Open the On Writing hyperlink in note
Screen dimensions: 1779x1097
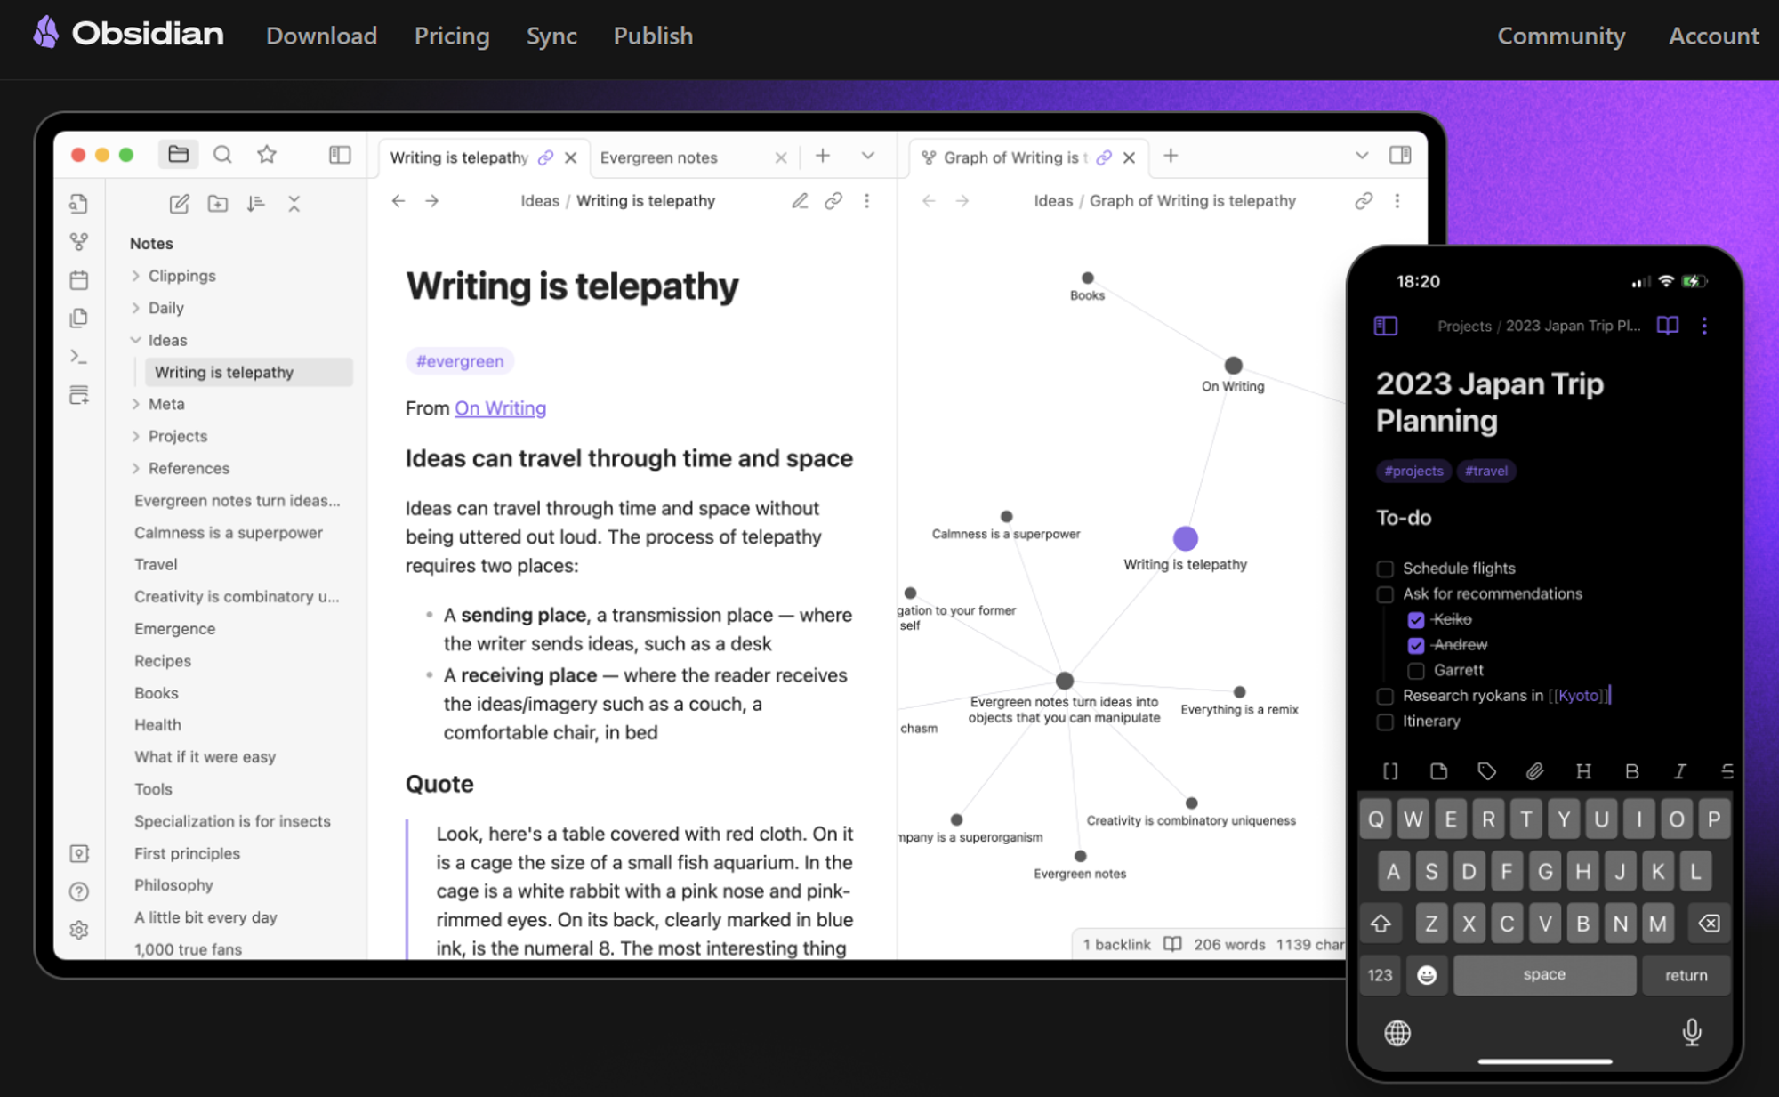(x=501, y=407)
